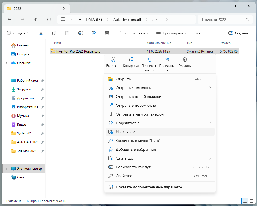This screenshot has height=206, width=257.
Task: Click Переименовать in the context menu
Action: (x=149, y=64)
